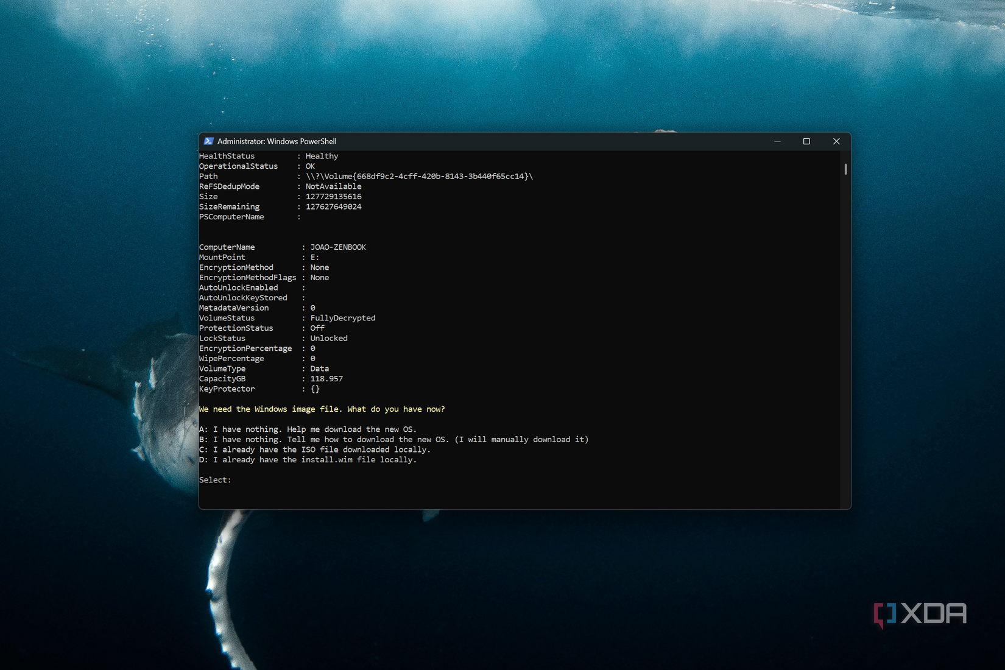This screenshot has width=1005, height=670.
Task: Click the JOAO-ZENBOOK computer name
Action: coord(338,247)
